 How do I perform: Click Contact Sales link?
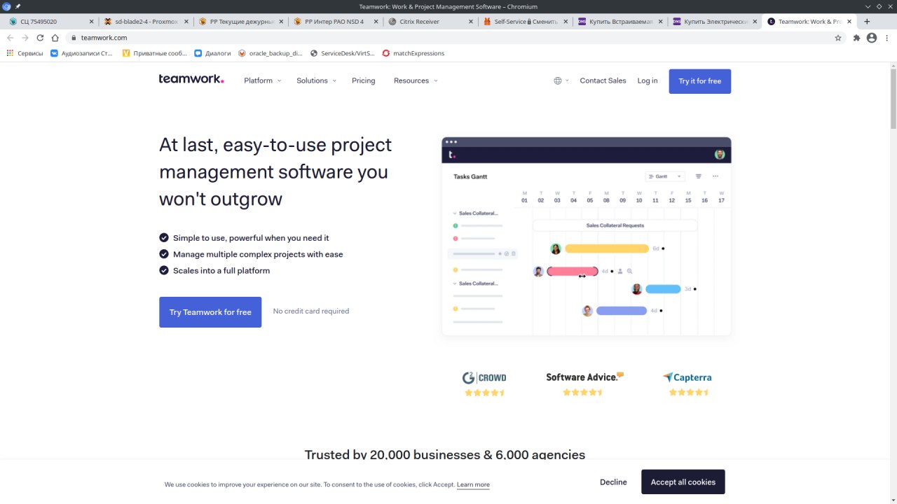click(x=603, y=80)
